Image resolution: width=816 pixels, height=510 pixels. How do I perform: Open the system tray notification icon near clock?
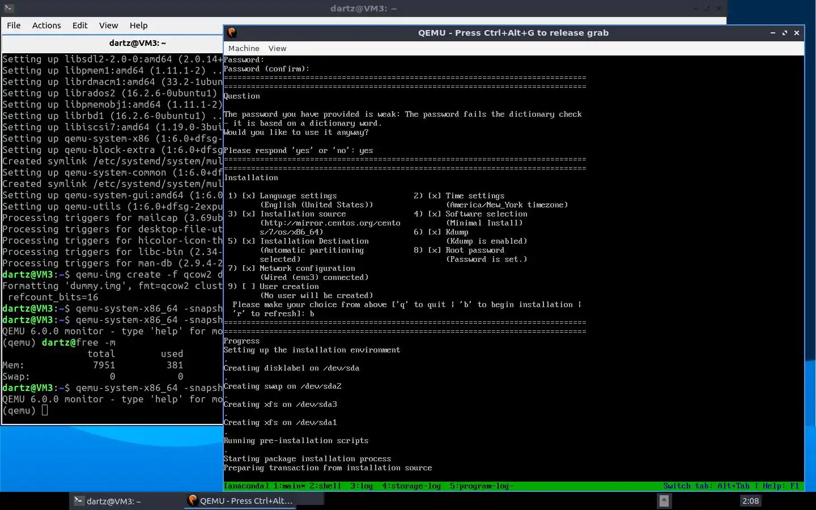point(664,501)
